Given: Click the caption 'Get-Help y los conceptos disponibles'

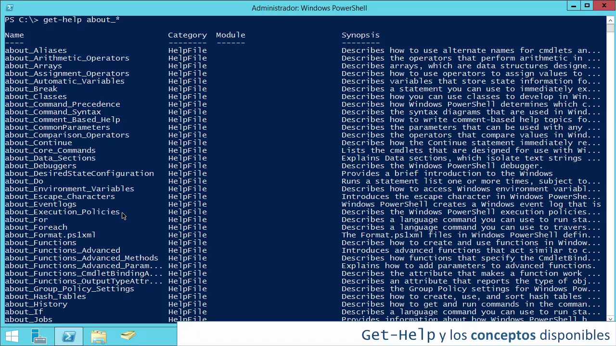Looking at the screenshot, I should (x=485, y=335).
